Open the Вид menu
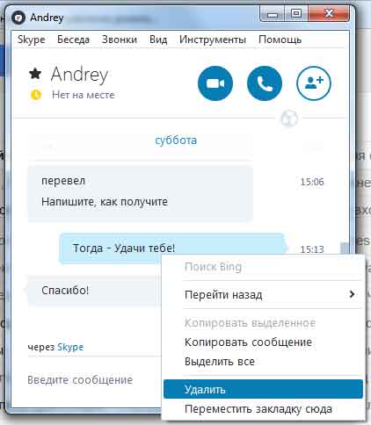The width and height of the screenshot is (371, 425). 158,40
